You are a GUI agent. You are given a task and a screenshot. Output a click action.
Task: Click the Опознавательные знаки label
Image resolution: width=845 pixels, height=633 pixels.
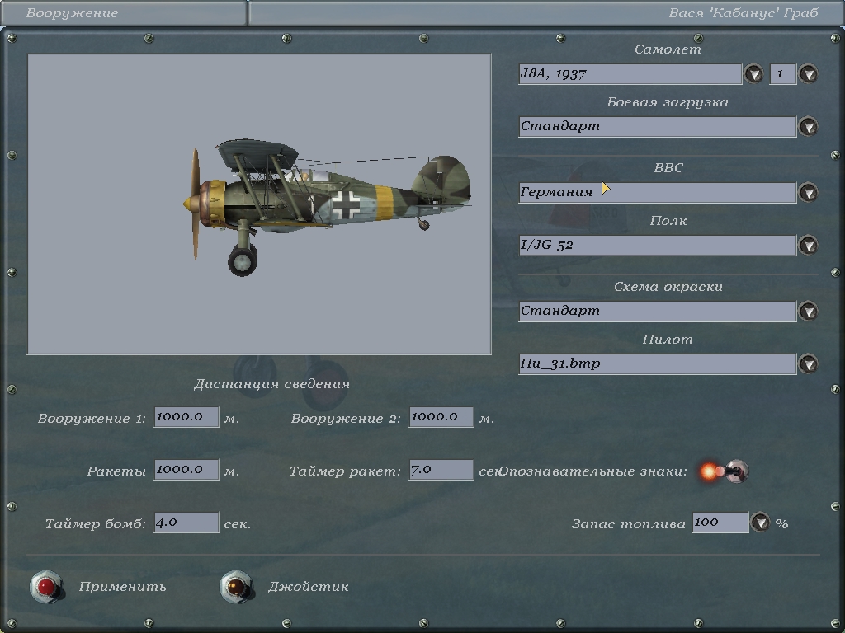(593, 471)
